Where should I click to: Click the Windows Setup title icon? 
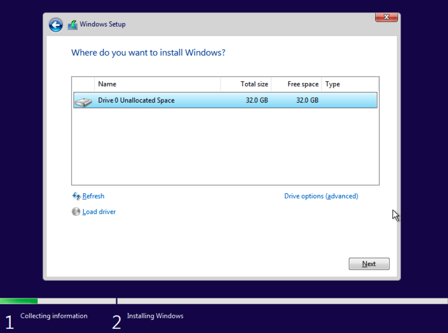point(72,24)
